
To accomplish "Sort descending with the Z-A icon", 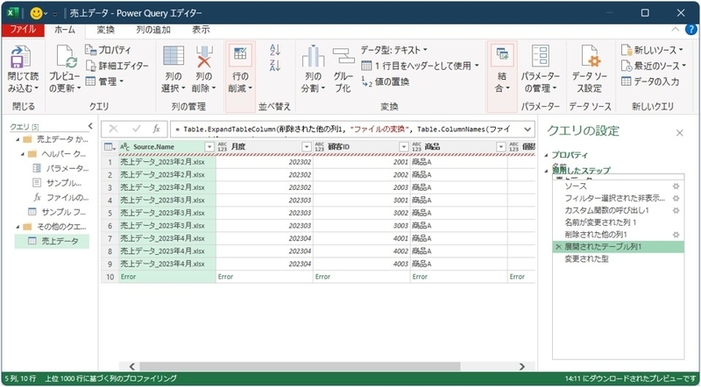I will click(275, 66).
